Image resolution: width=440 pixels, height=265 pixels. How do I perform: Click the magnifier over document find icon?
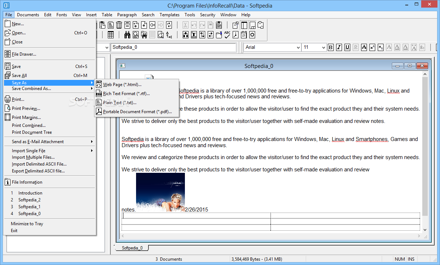point(135,35)
